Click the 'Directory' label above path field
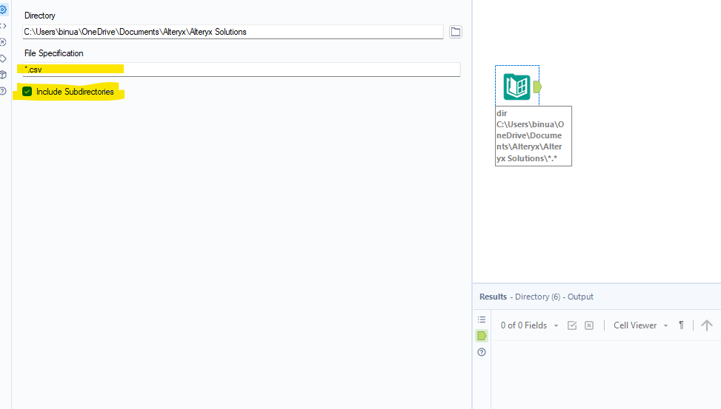Image resolution: width=721 pixels, height=409 pixels. [39, 16]
